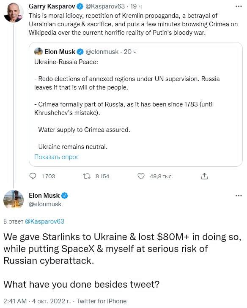Like Kasparov's tweet with the heart icon
The width and height of the screenshot is (247, 308).
[141, 176]
